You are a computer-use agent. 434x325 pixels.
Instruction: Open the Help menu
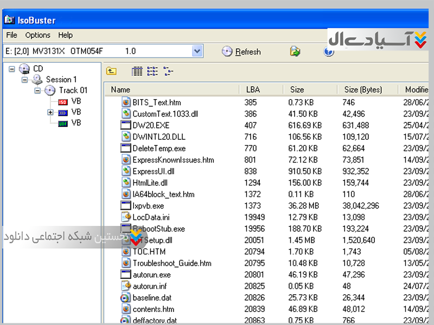click(x=65, y=35)
